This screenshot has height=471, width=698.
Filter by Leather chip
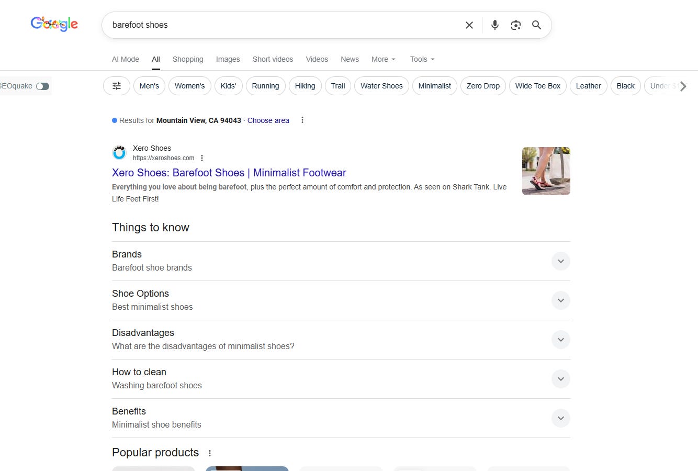coord(589,86)
